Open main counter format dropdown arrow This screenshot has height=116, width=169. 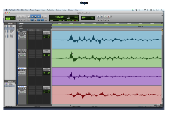(x=65, y=17)
